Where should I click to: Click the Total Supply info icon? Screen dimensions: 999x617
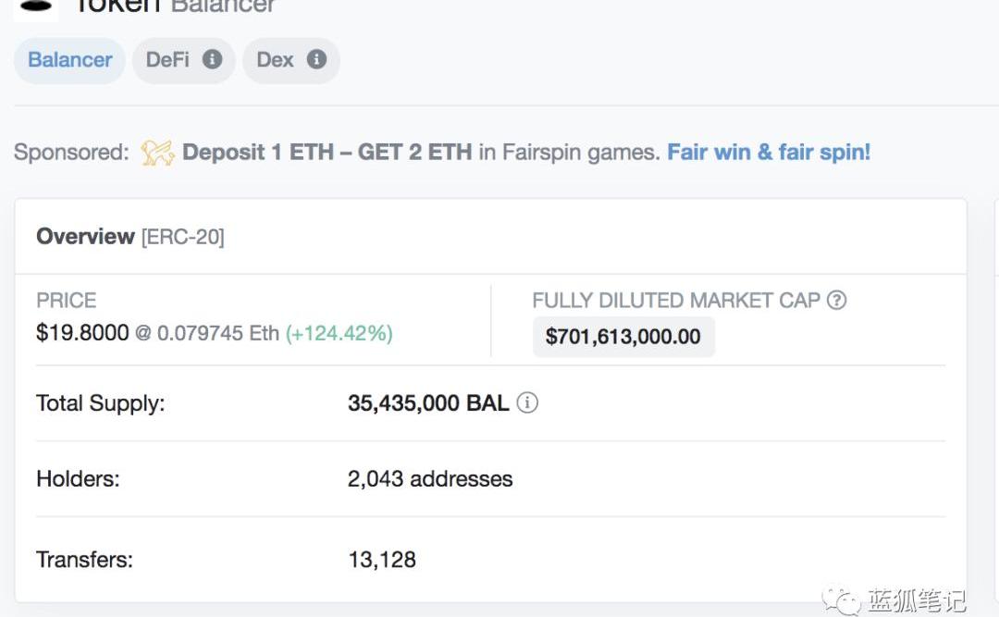(527, 403)
